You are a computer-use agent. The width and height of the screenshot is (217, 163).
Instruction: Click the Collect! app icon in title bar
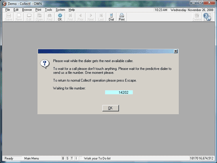4,4
